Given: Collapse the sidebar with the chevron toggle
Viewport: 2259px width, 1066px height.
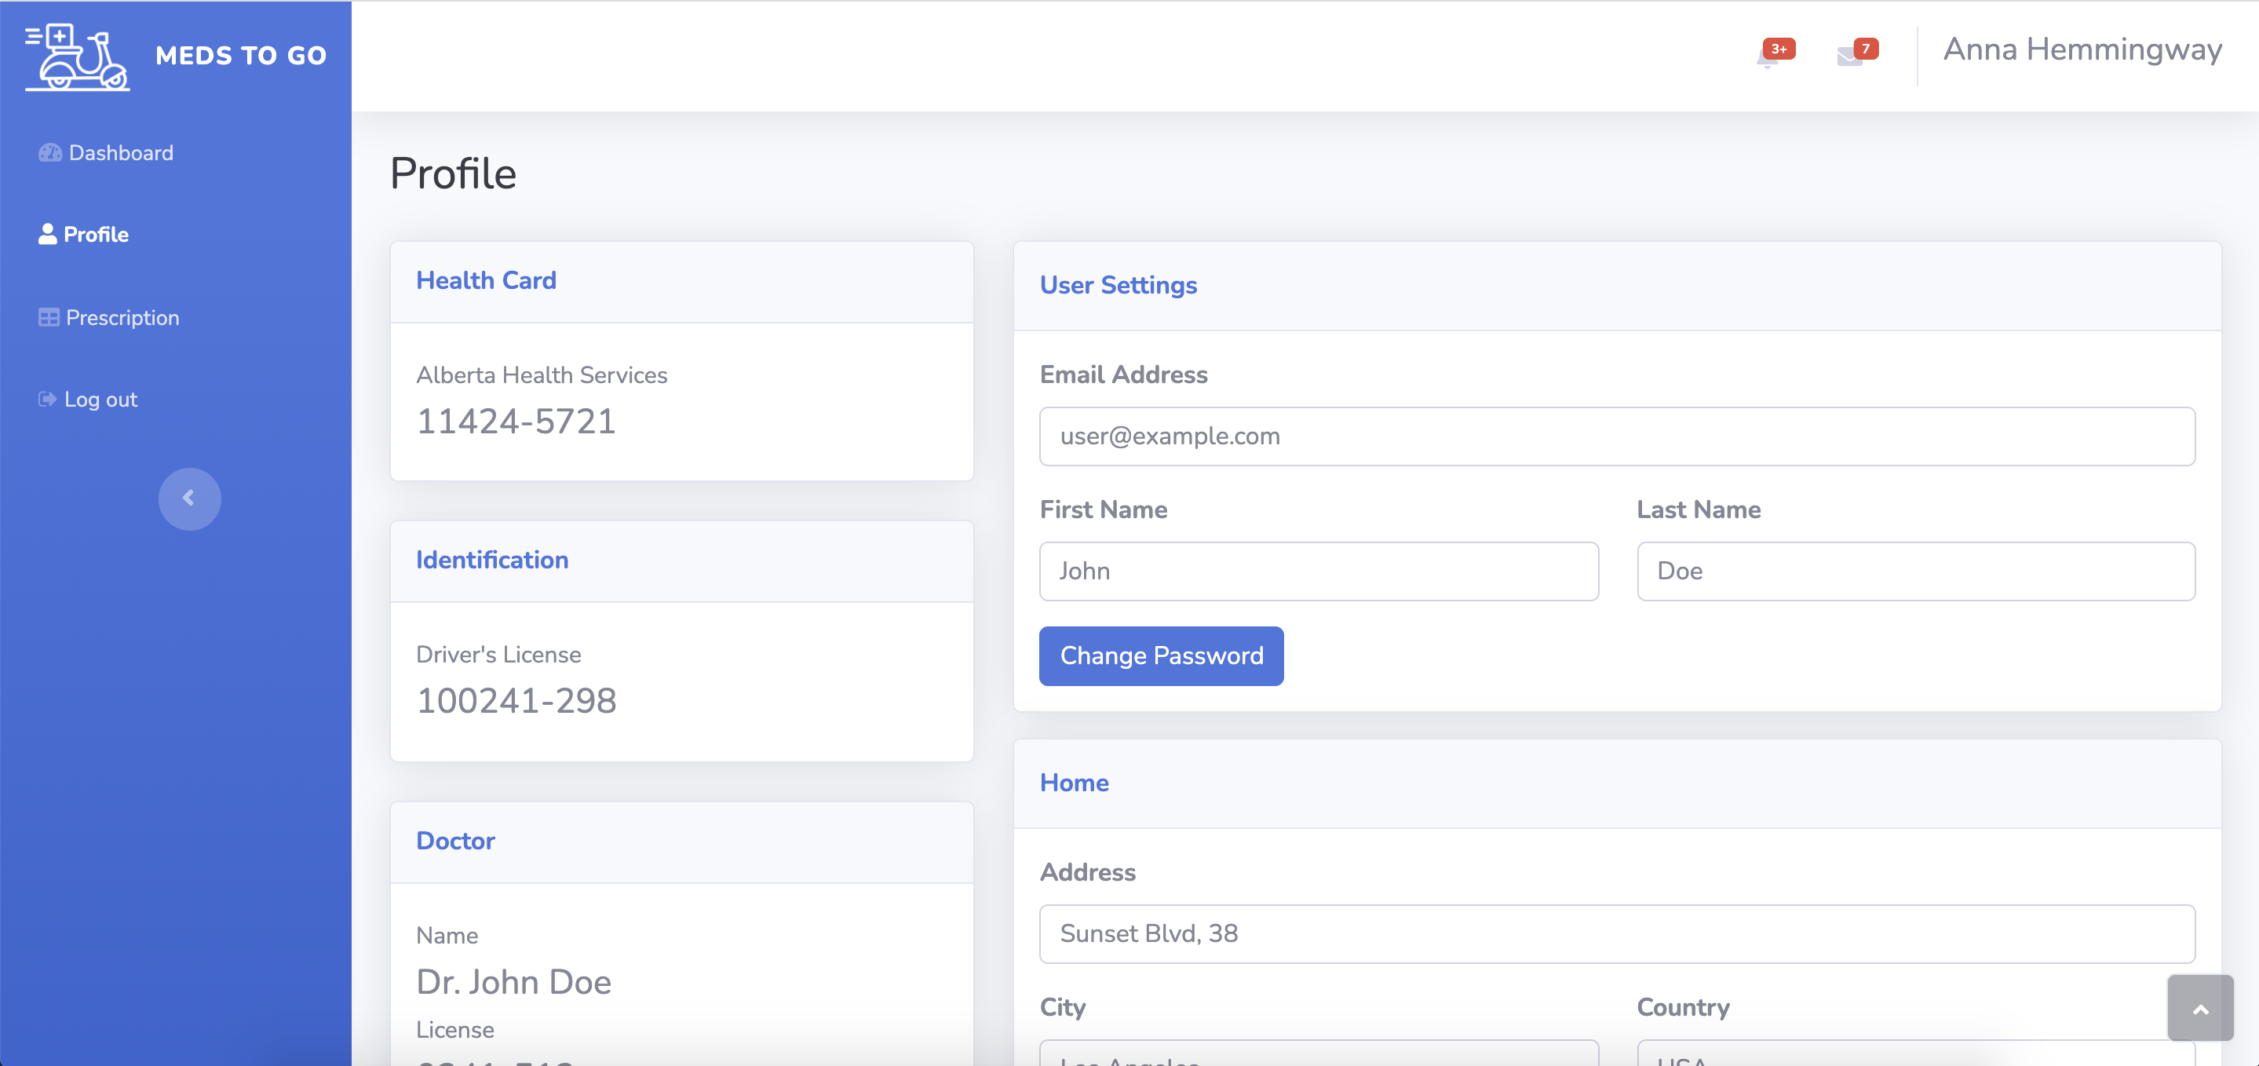Looking at the screenshot, I should click(188, 498).
